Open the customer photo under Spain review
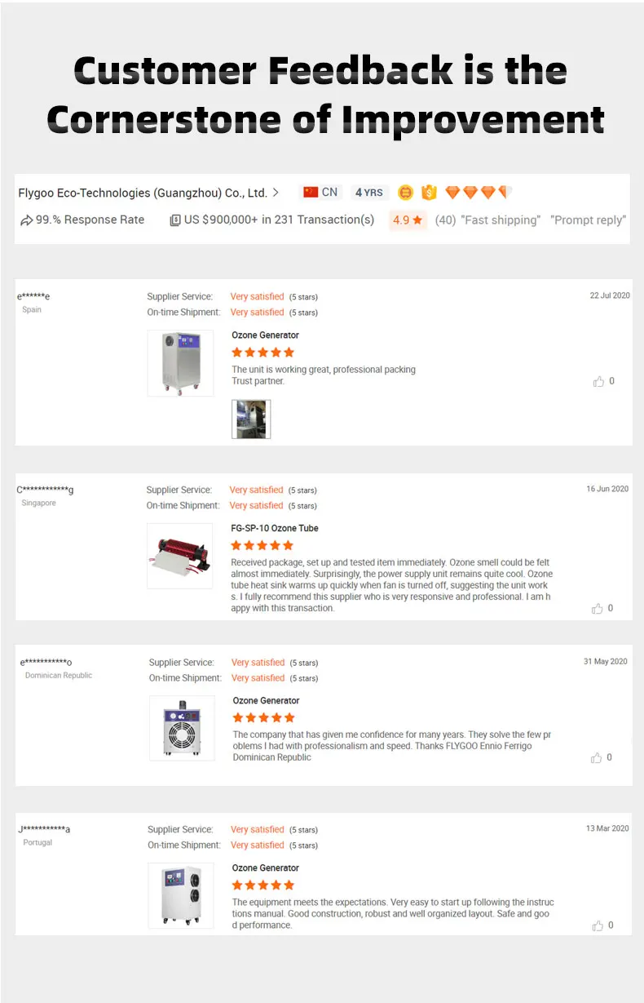The width and height of the screenshot is (644, 1003). point(251,419)
